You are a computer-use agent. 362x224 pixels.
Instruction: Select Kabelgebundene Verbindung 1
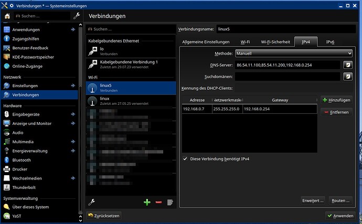point(131,65)
